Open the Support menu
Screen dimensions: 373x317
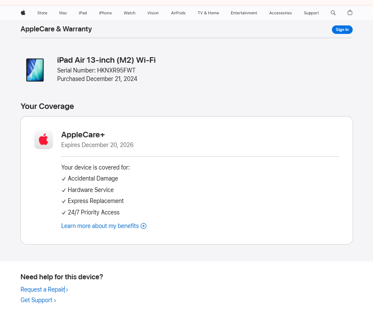click(x=311, y=13)
